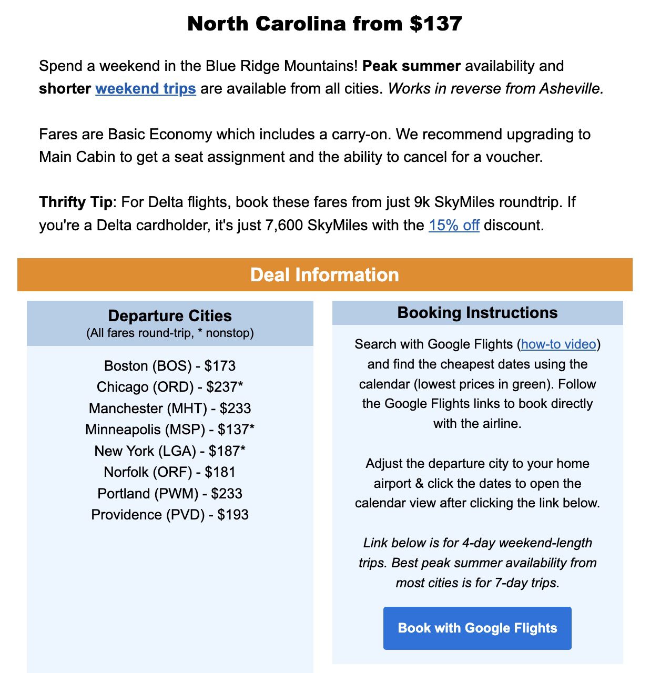Select the Chicago (ORD) $237 fare
This screenshot has width=650, height=673.
pos(170,387)
